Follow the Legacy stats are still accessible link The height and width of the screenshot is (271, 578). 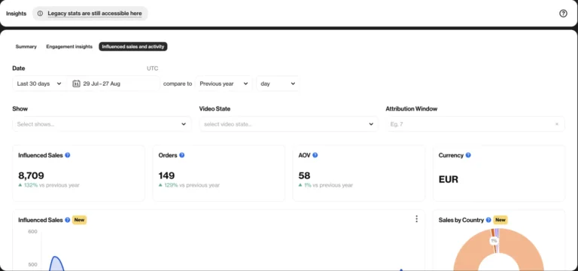pos(95,14)
